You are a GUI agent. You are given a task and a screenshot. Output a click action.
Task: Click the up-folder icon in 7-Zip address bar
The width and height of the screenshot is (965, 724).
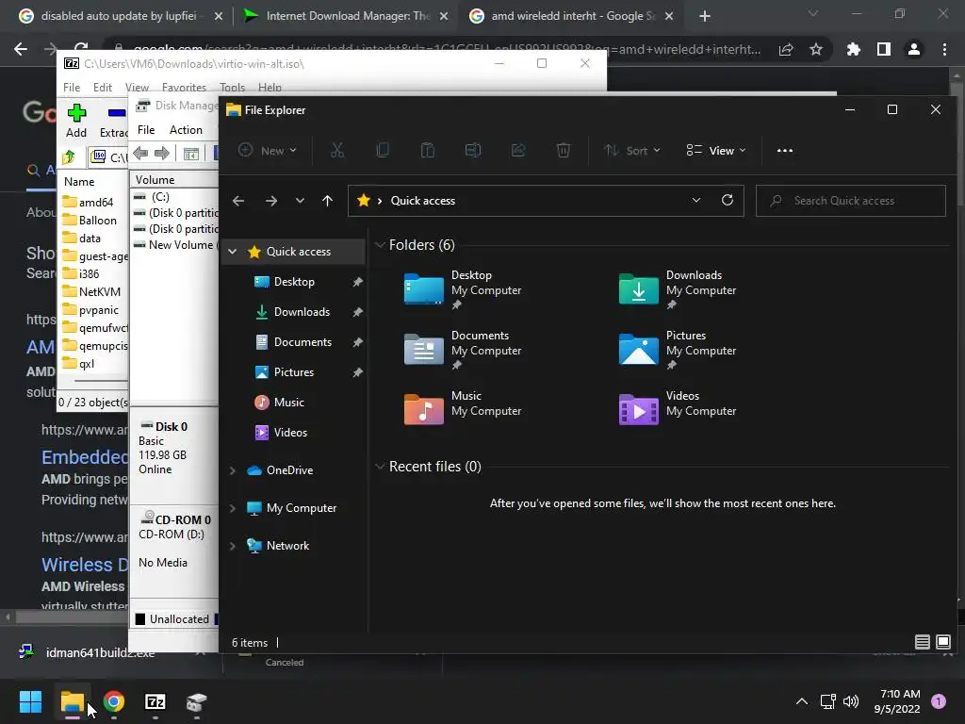69,157
